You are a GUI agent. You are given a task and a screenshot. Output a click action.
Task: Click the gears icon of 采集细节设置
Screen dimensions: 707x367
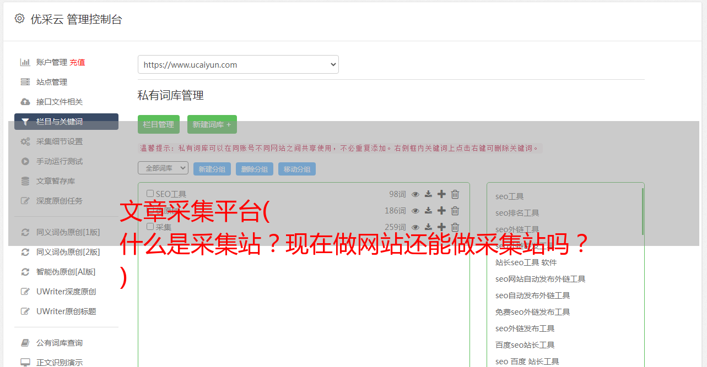point(25,141)
